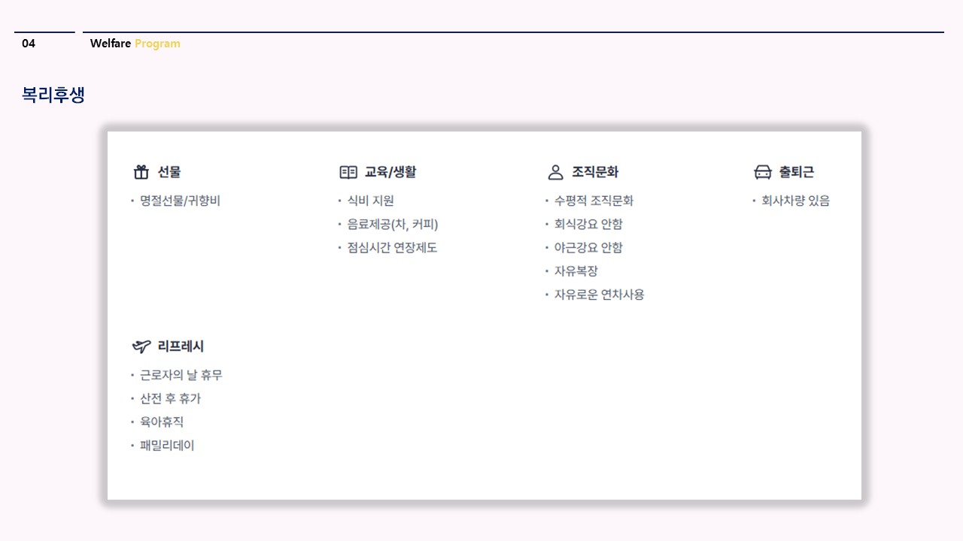
Task: Click the car icon beside 출퇴근
Action: [763, 173]
